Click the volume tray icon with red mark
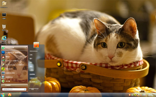 [145, 95]
